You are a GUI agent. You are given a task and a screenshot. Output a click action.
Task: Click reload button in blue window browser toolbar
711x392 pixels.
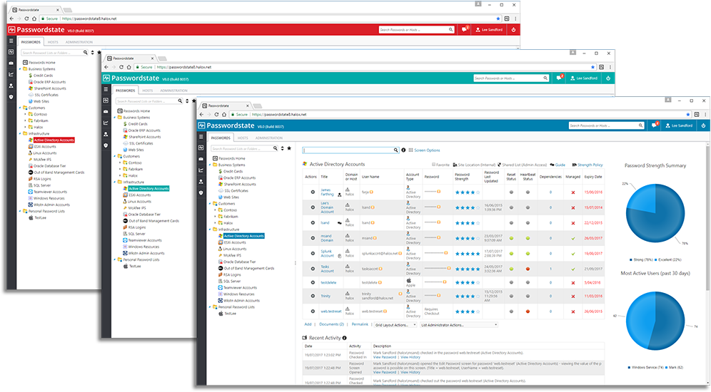[216, 115]
